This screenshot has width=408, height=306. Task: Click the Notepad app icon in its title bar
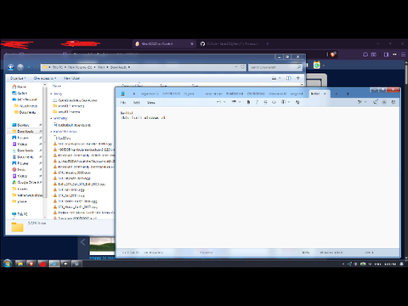pos(122,93)
